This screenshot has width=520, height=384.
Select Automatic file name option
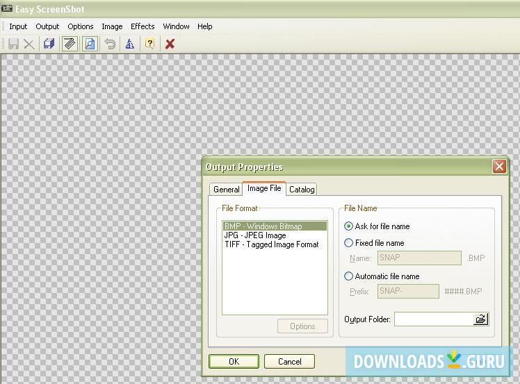click(x=382, y=276)
